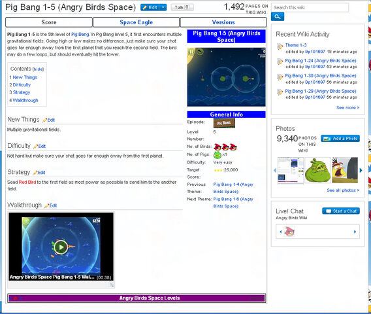Open Pig Bang 1-29 activity link
Screen dimensions: 371x314
tap(321, 91)
